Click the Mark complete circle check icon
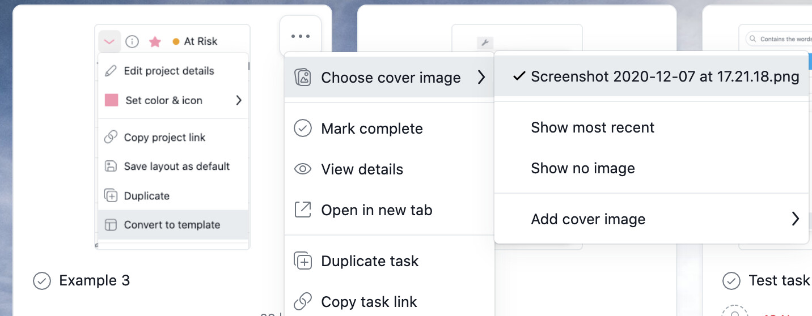Image resolution: width=812 pixels, height=316 pixels. pyautogui.click(x=303, y=129)
